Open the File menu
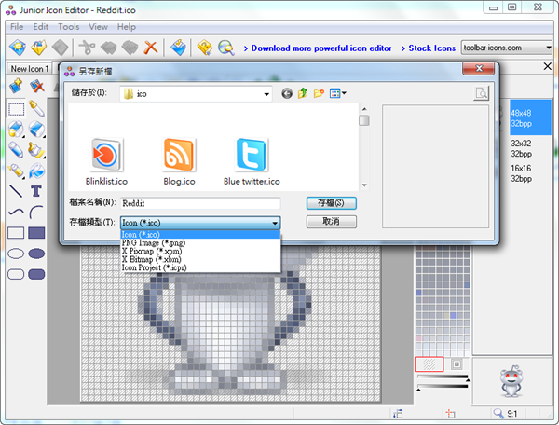 (17, 27)
